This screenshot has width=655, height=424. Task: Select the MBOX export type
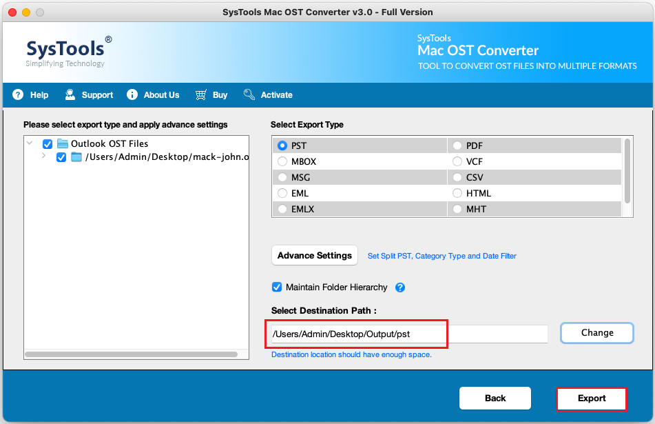[x=282, y=161]
